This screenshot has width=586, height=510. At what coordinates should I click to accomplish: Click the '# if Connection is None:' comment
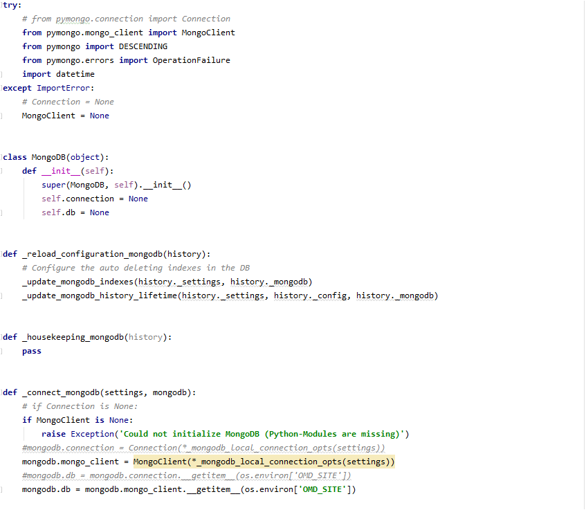click(x=80, y=406)
